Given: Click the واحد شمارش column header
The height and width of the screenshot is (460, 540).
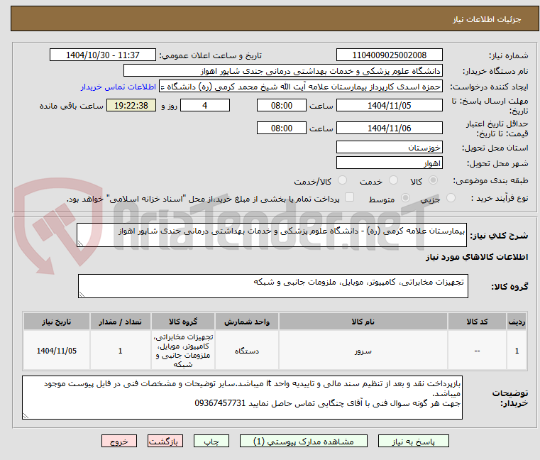Looking at the screenshot, I should [246, 322].
